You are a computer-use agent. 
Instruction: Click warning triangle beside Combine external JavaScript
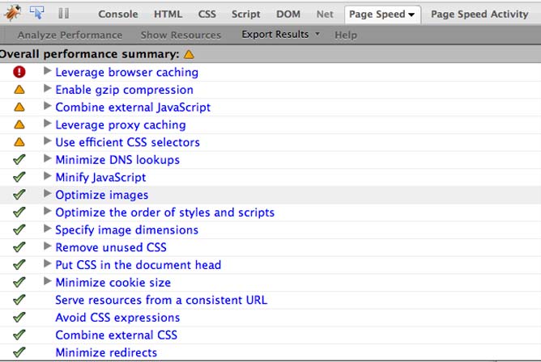click(19, 107)
